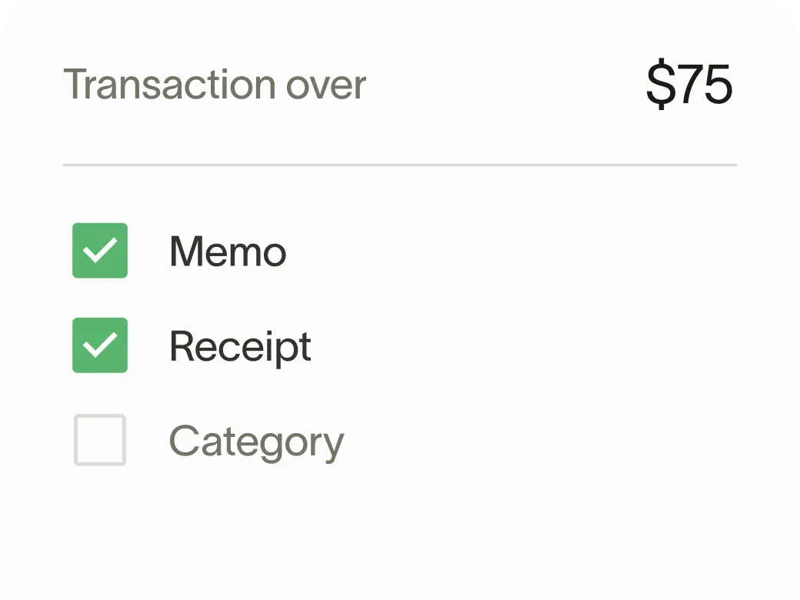Click the Receipt checkmark icon to disable it

pyautogui.click(x=99, y=345)
